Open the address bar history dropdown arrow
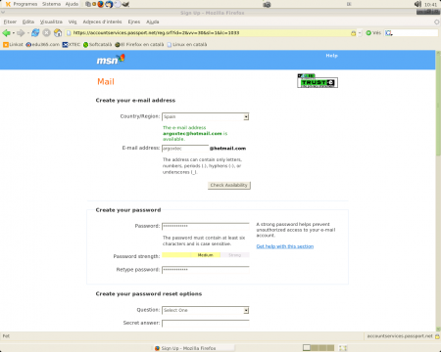 pyautogui.click(x=360, y=33)
